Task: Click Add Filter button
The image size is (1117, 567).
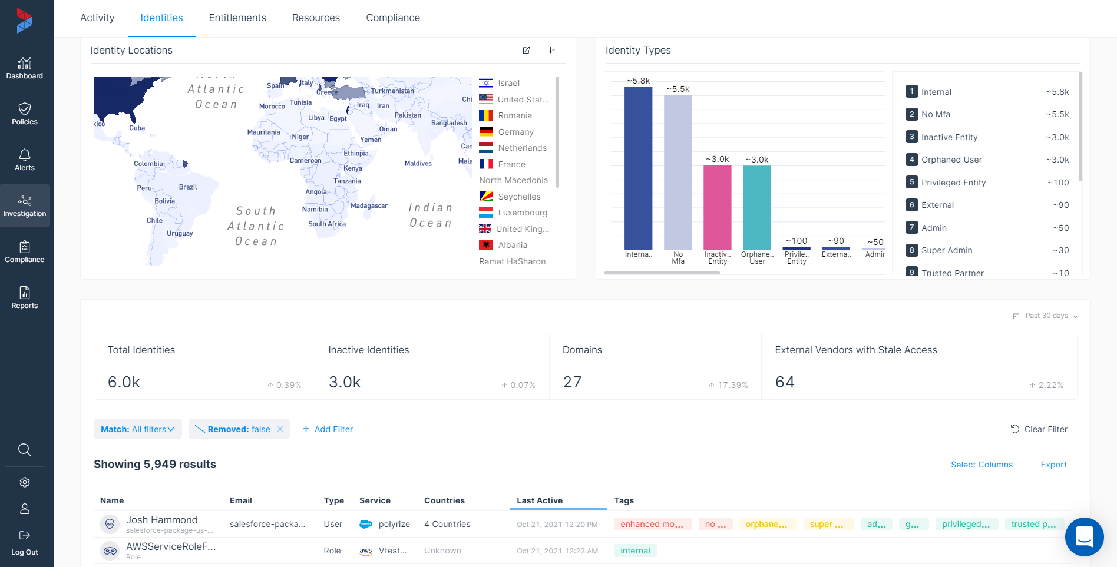Action: tap(328, 429)
